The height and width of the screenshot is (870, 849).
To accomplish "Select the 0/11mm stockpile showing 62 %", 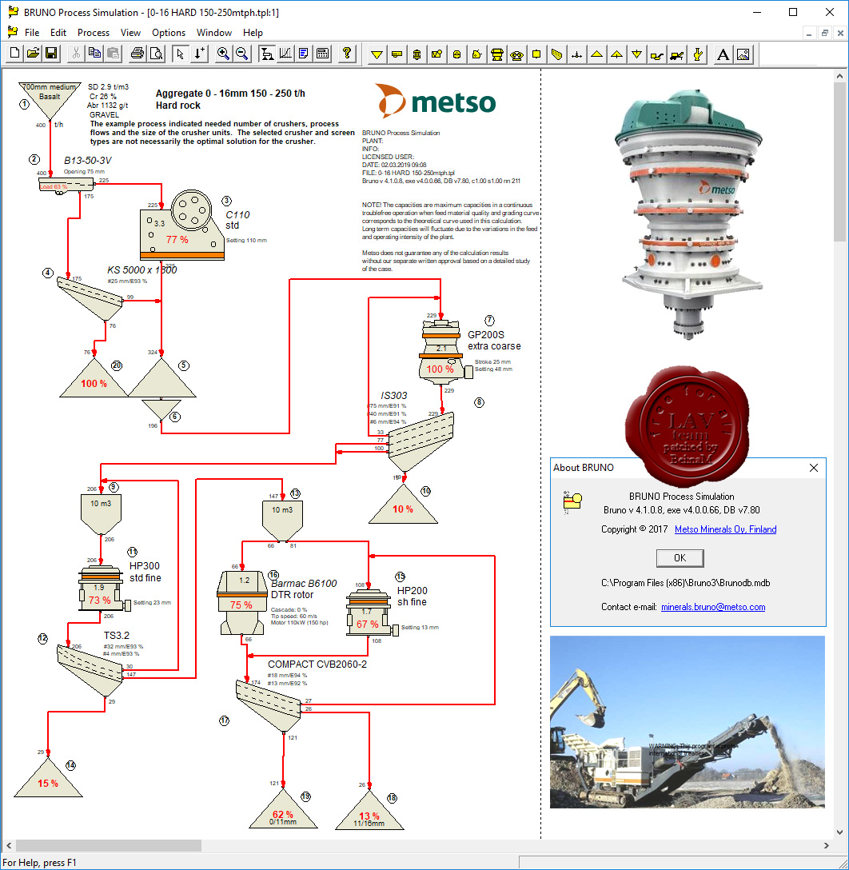I will (283, 809).
